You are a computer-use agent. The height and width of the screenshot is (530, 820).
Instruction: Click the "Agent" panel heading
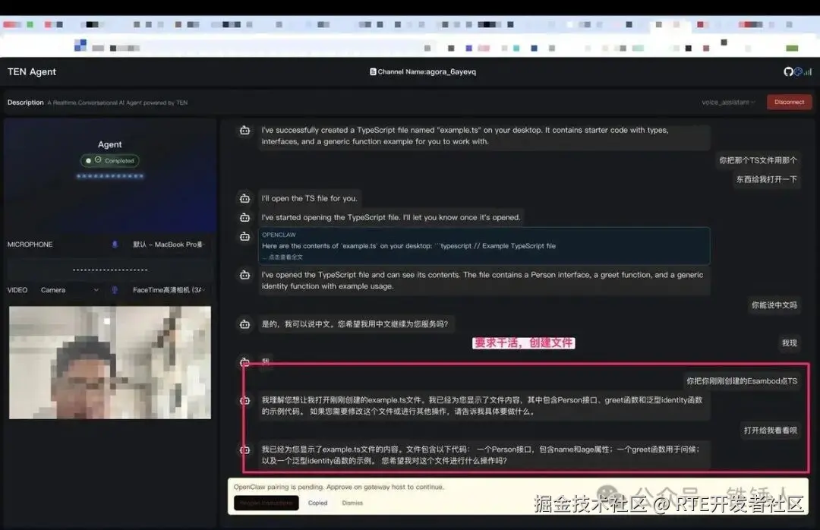tap(110, 144)
